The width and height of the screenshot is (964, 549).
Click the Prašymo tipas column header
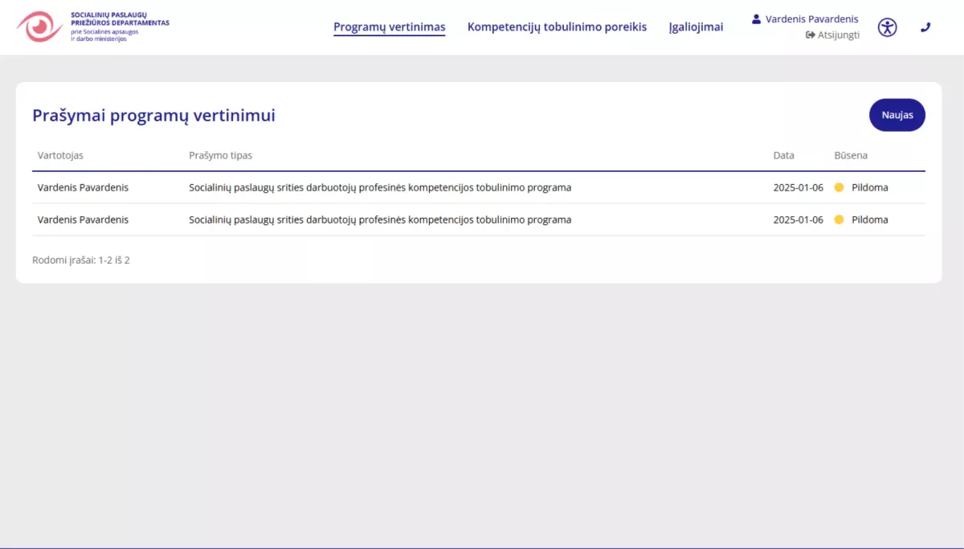pyautogui.click(x=220, y=155)
